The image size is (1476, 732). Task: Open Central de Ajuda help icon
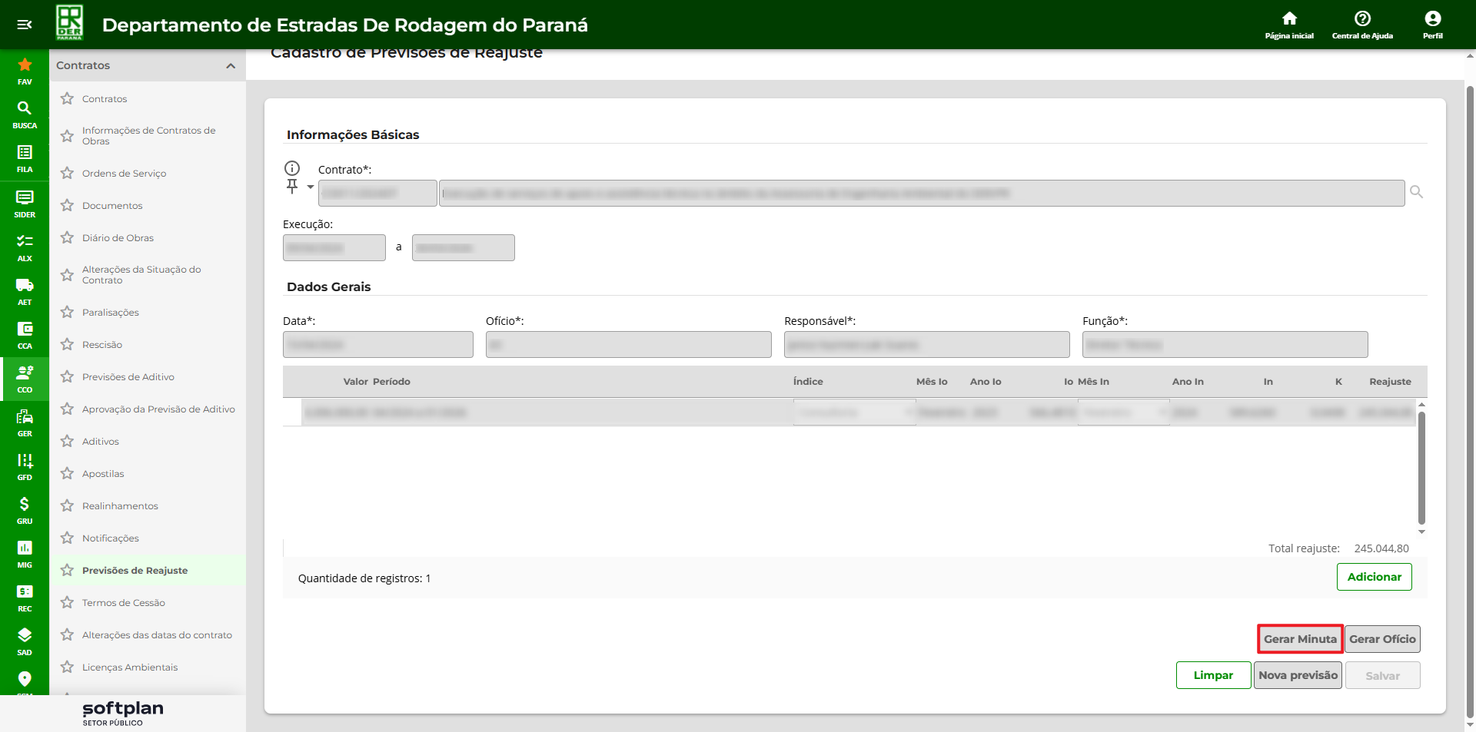1362,18
